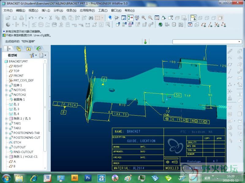This screenshot has height=183, width=245.
Task: Open Adobe Illustrator from the taskbar
Action: [x=74, y=178]
